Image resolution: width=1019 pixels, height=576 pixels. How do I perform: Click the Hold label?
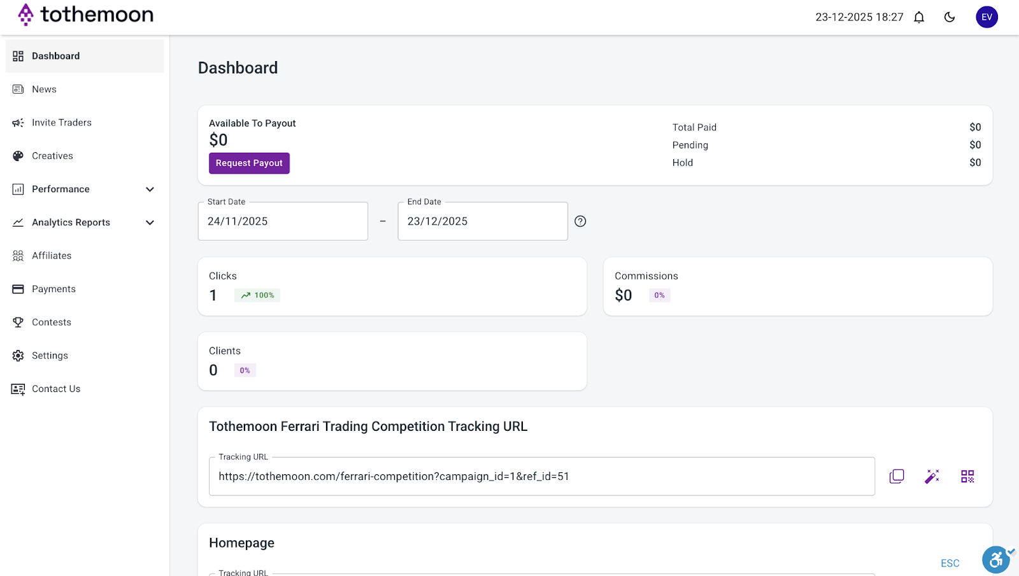683,162
